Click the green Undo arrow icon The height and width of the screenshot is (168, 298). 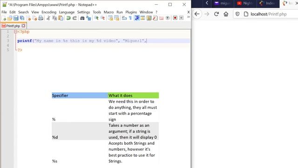click(68, 18)
